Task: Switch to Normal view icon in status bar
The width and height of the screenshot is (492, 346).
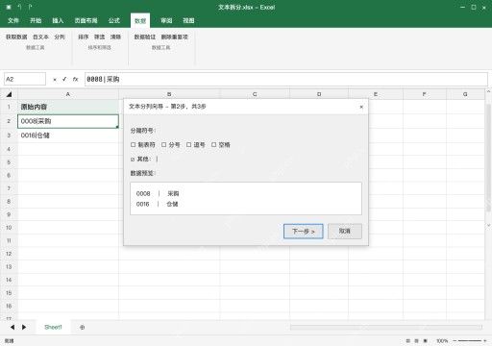Action: point(408,341)
